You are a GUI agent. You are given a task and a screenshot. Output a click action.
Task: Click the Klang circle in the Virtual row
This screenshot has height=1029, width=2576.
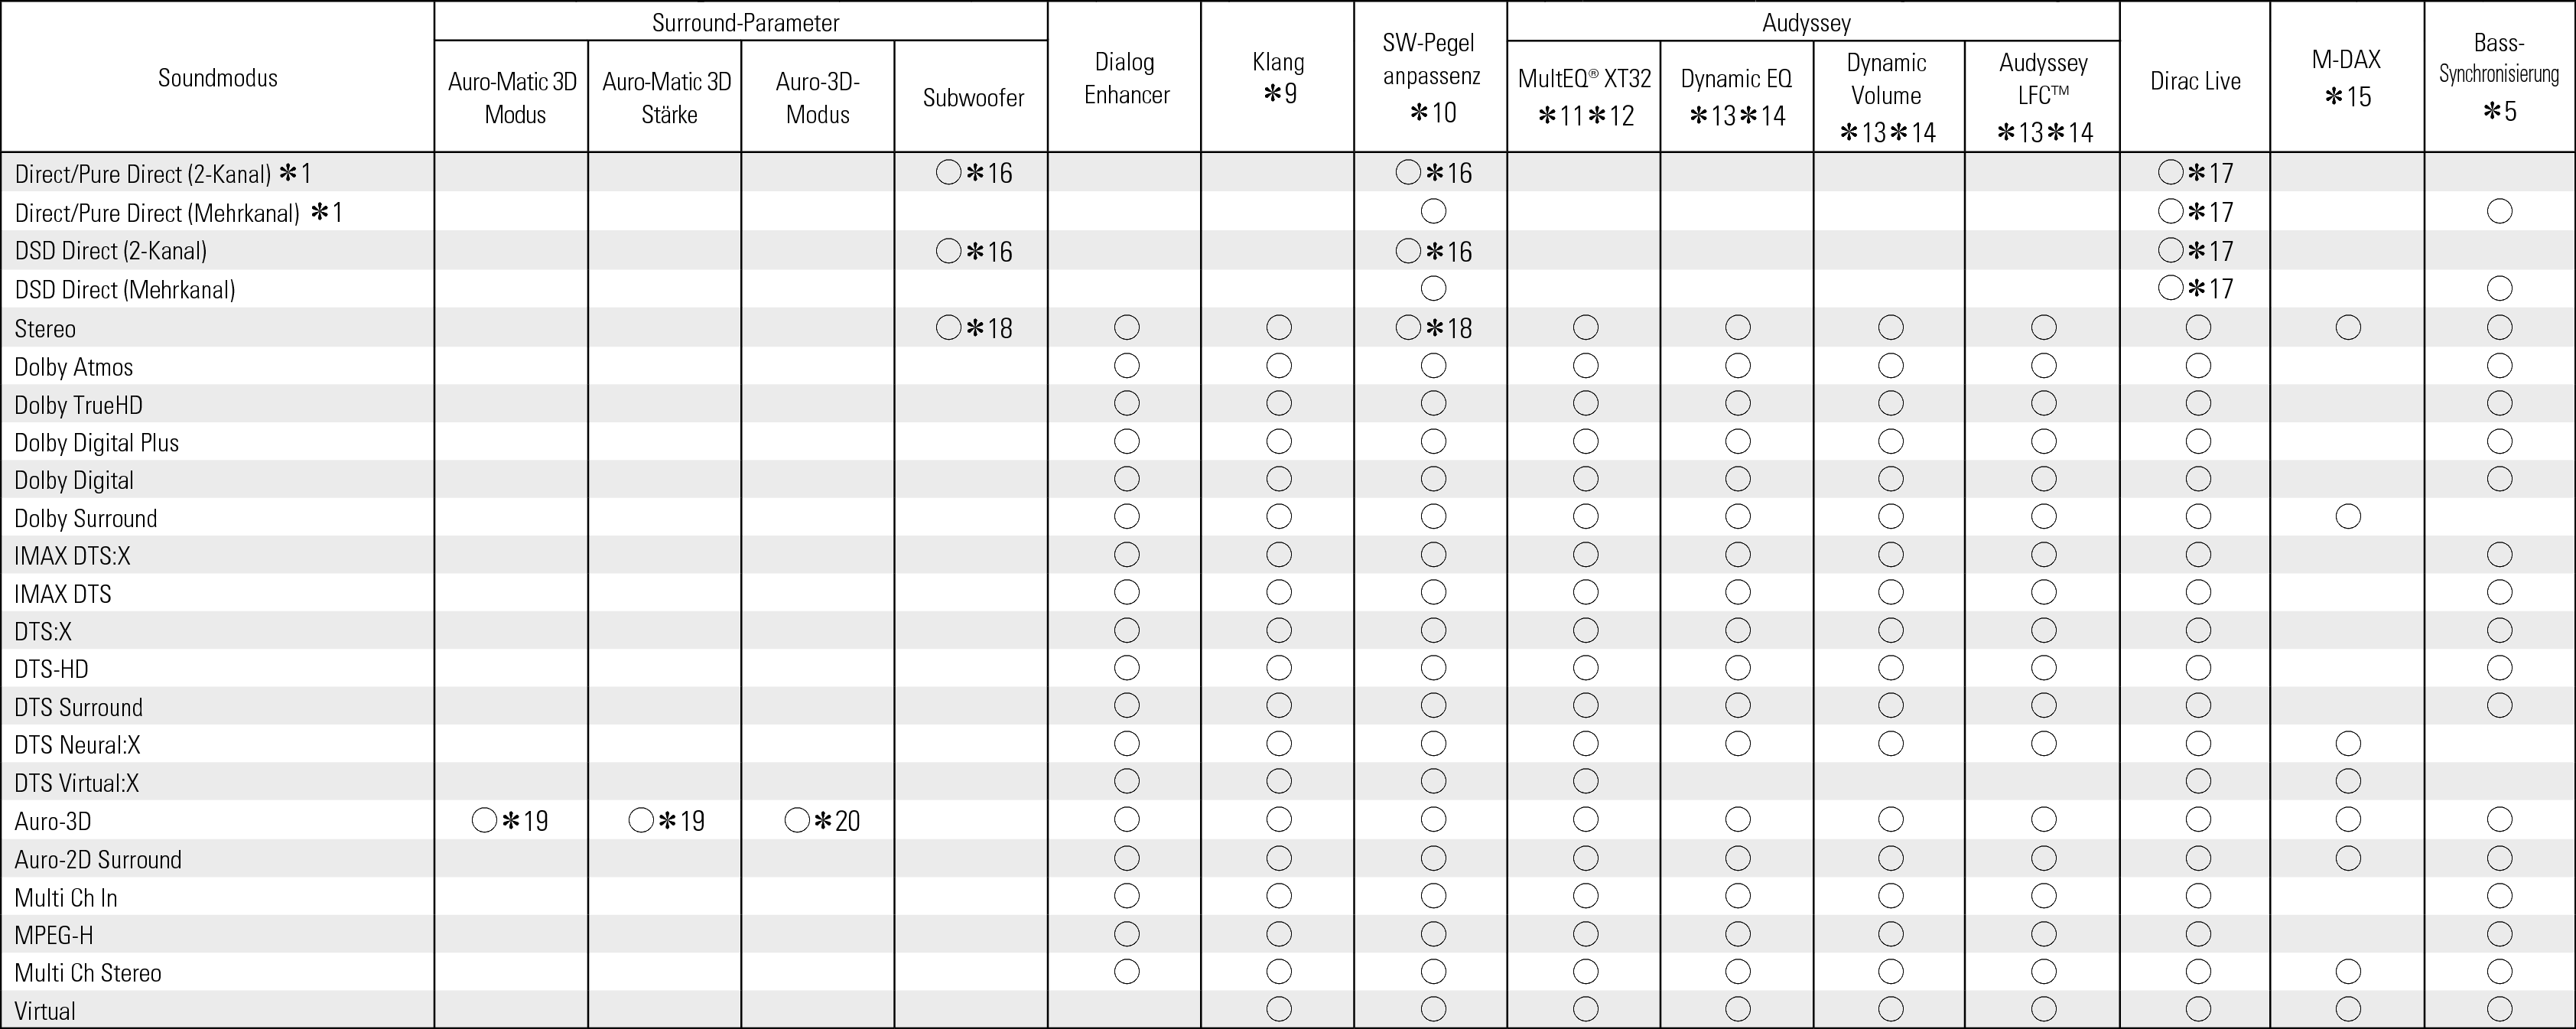[1278, 1009]
